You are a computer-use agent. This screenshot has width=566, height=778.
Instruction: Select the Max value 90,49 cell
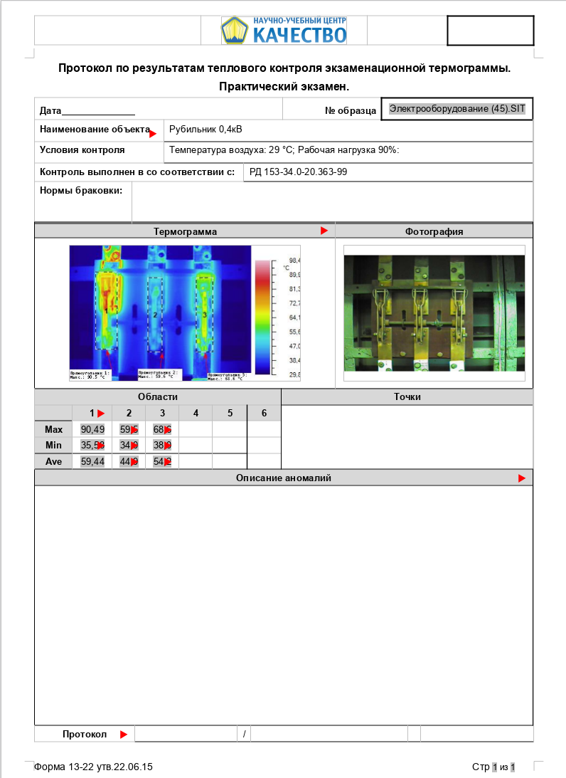pyautogui.click(x=92, y=430)
